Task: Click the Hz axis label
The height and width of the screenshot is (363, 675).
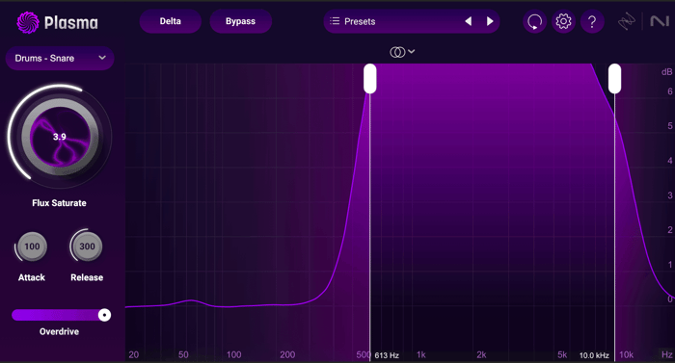Action: (x=667, y=354)
